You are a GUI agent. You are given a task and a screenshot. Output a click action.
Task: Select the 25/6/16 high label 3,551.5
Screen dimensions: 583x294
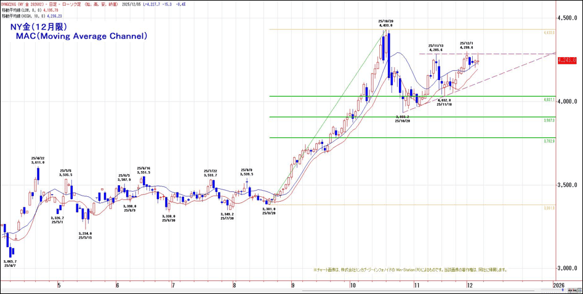pyautogui.click(x=144, y=171)
